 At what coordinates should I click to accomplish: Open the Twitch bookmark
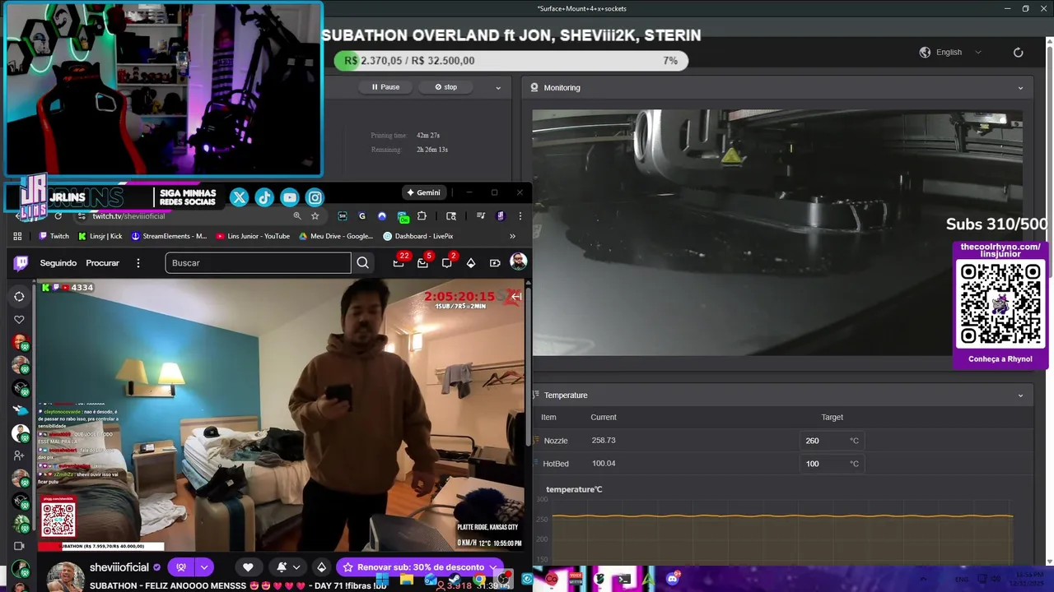[x=54, y=236]
